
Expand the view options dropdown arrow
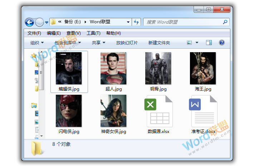(x=197, y=43)
